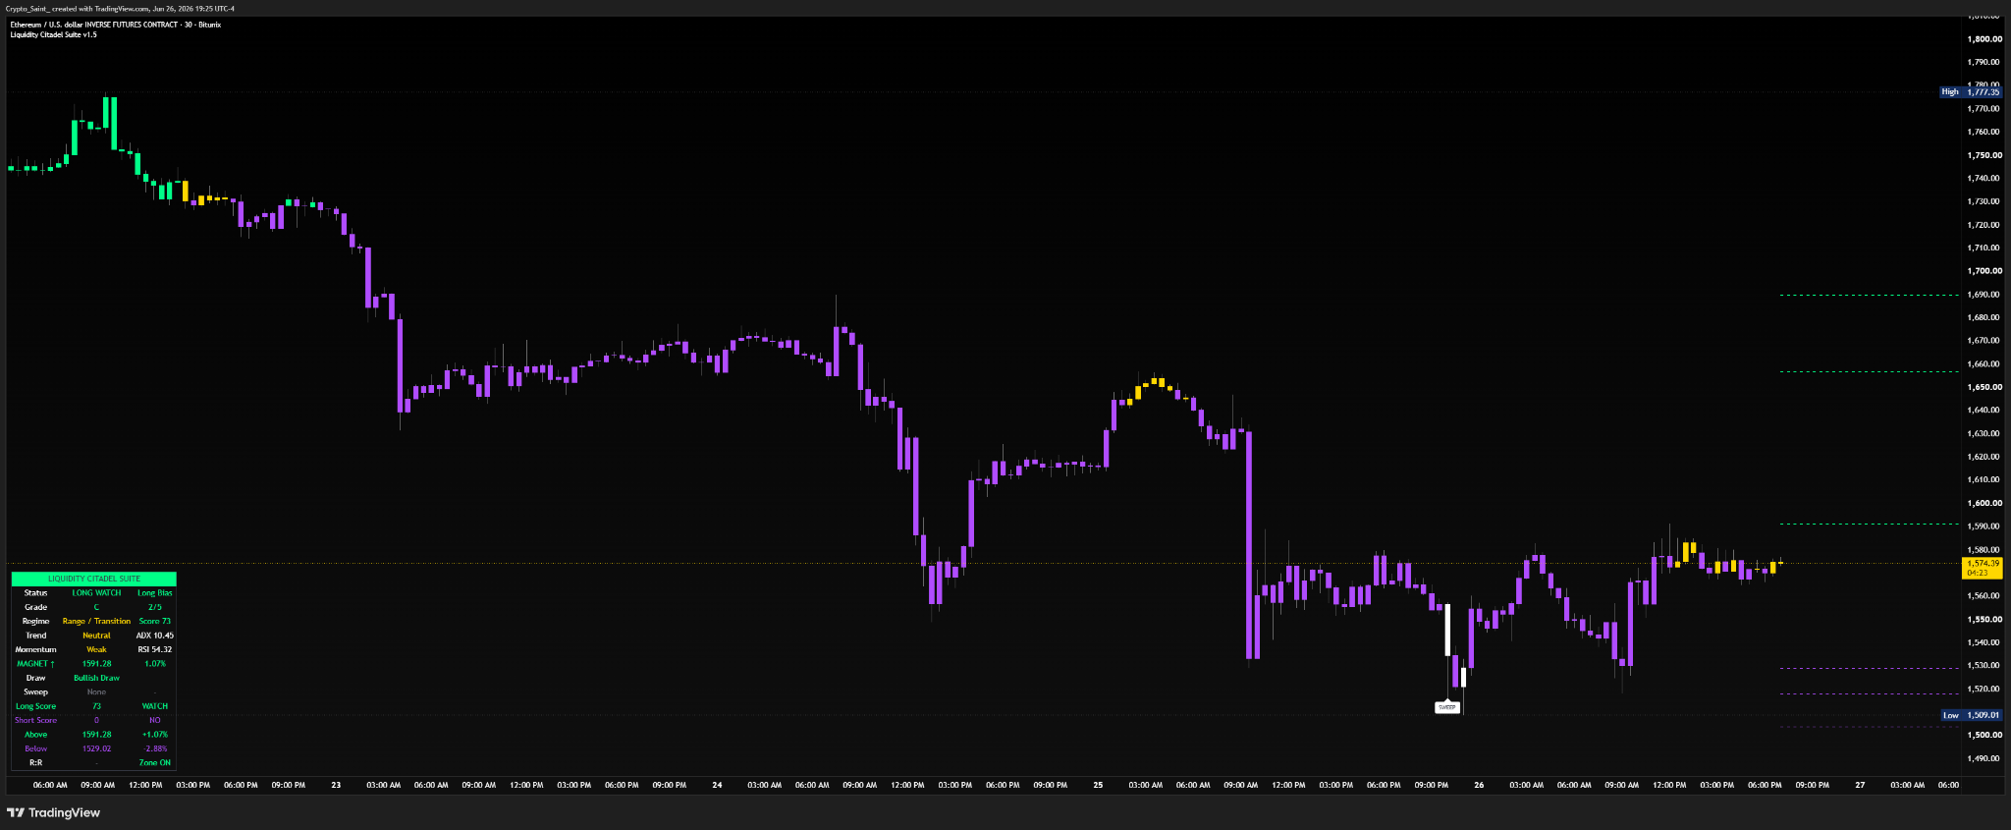This screenshot has width=2011, height=830.
Task: Click the Weak momentum value
Action: pyautogui.click(x=96, y=649)
